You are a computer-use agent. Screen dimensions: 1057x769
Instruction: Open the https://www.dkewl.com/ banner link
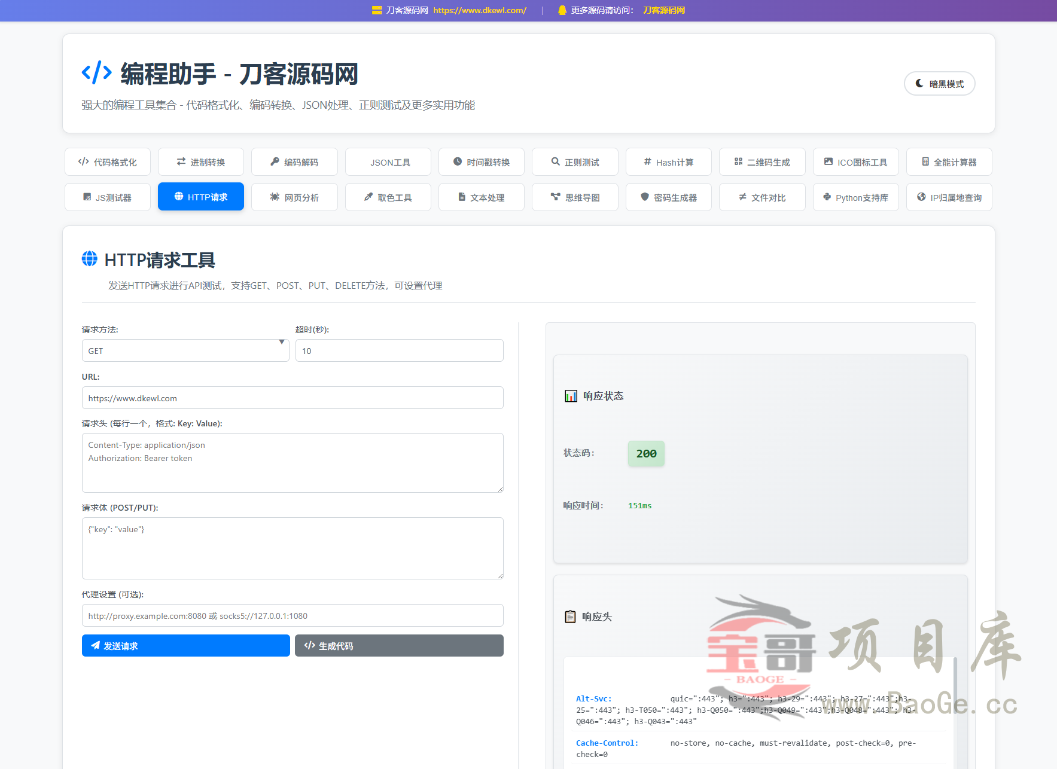point(480,10)
